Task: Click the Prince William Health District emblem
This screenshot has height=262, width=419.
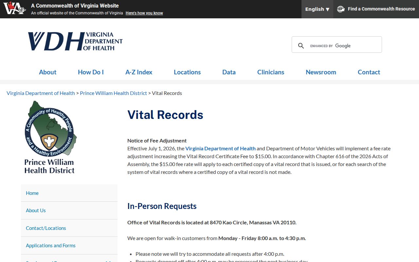Action: tap(50, 137)
